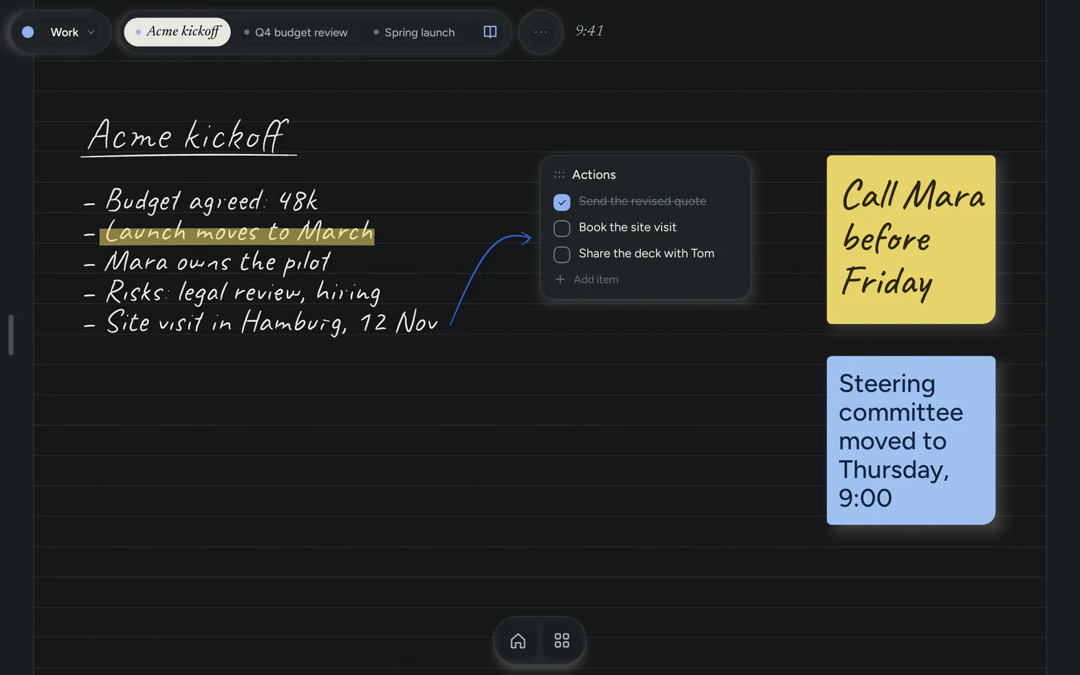Viewport: 1080px width, 675px height.
Task: Click Add item text in Actions
Action: coord(596,279)
